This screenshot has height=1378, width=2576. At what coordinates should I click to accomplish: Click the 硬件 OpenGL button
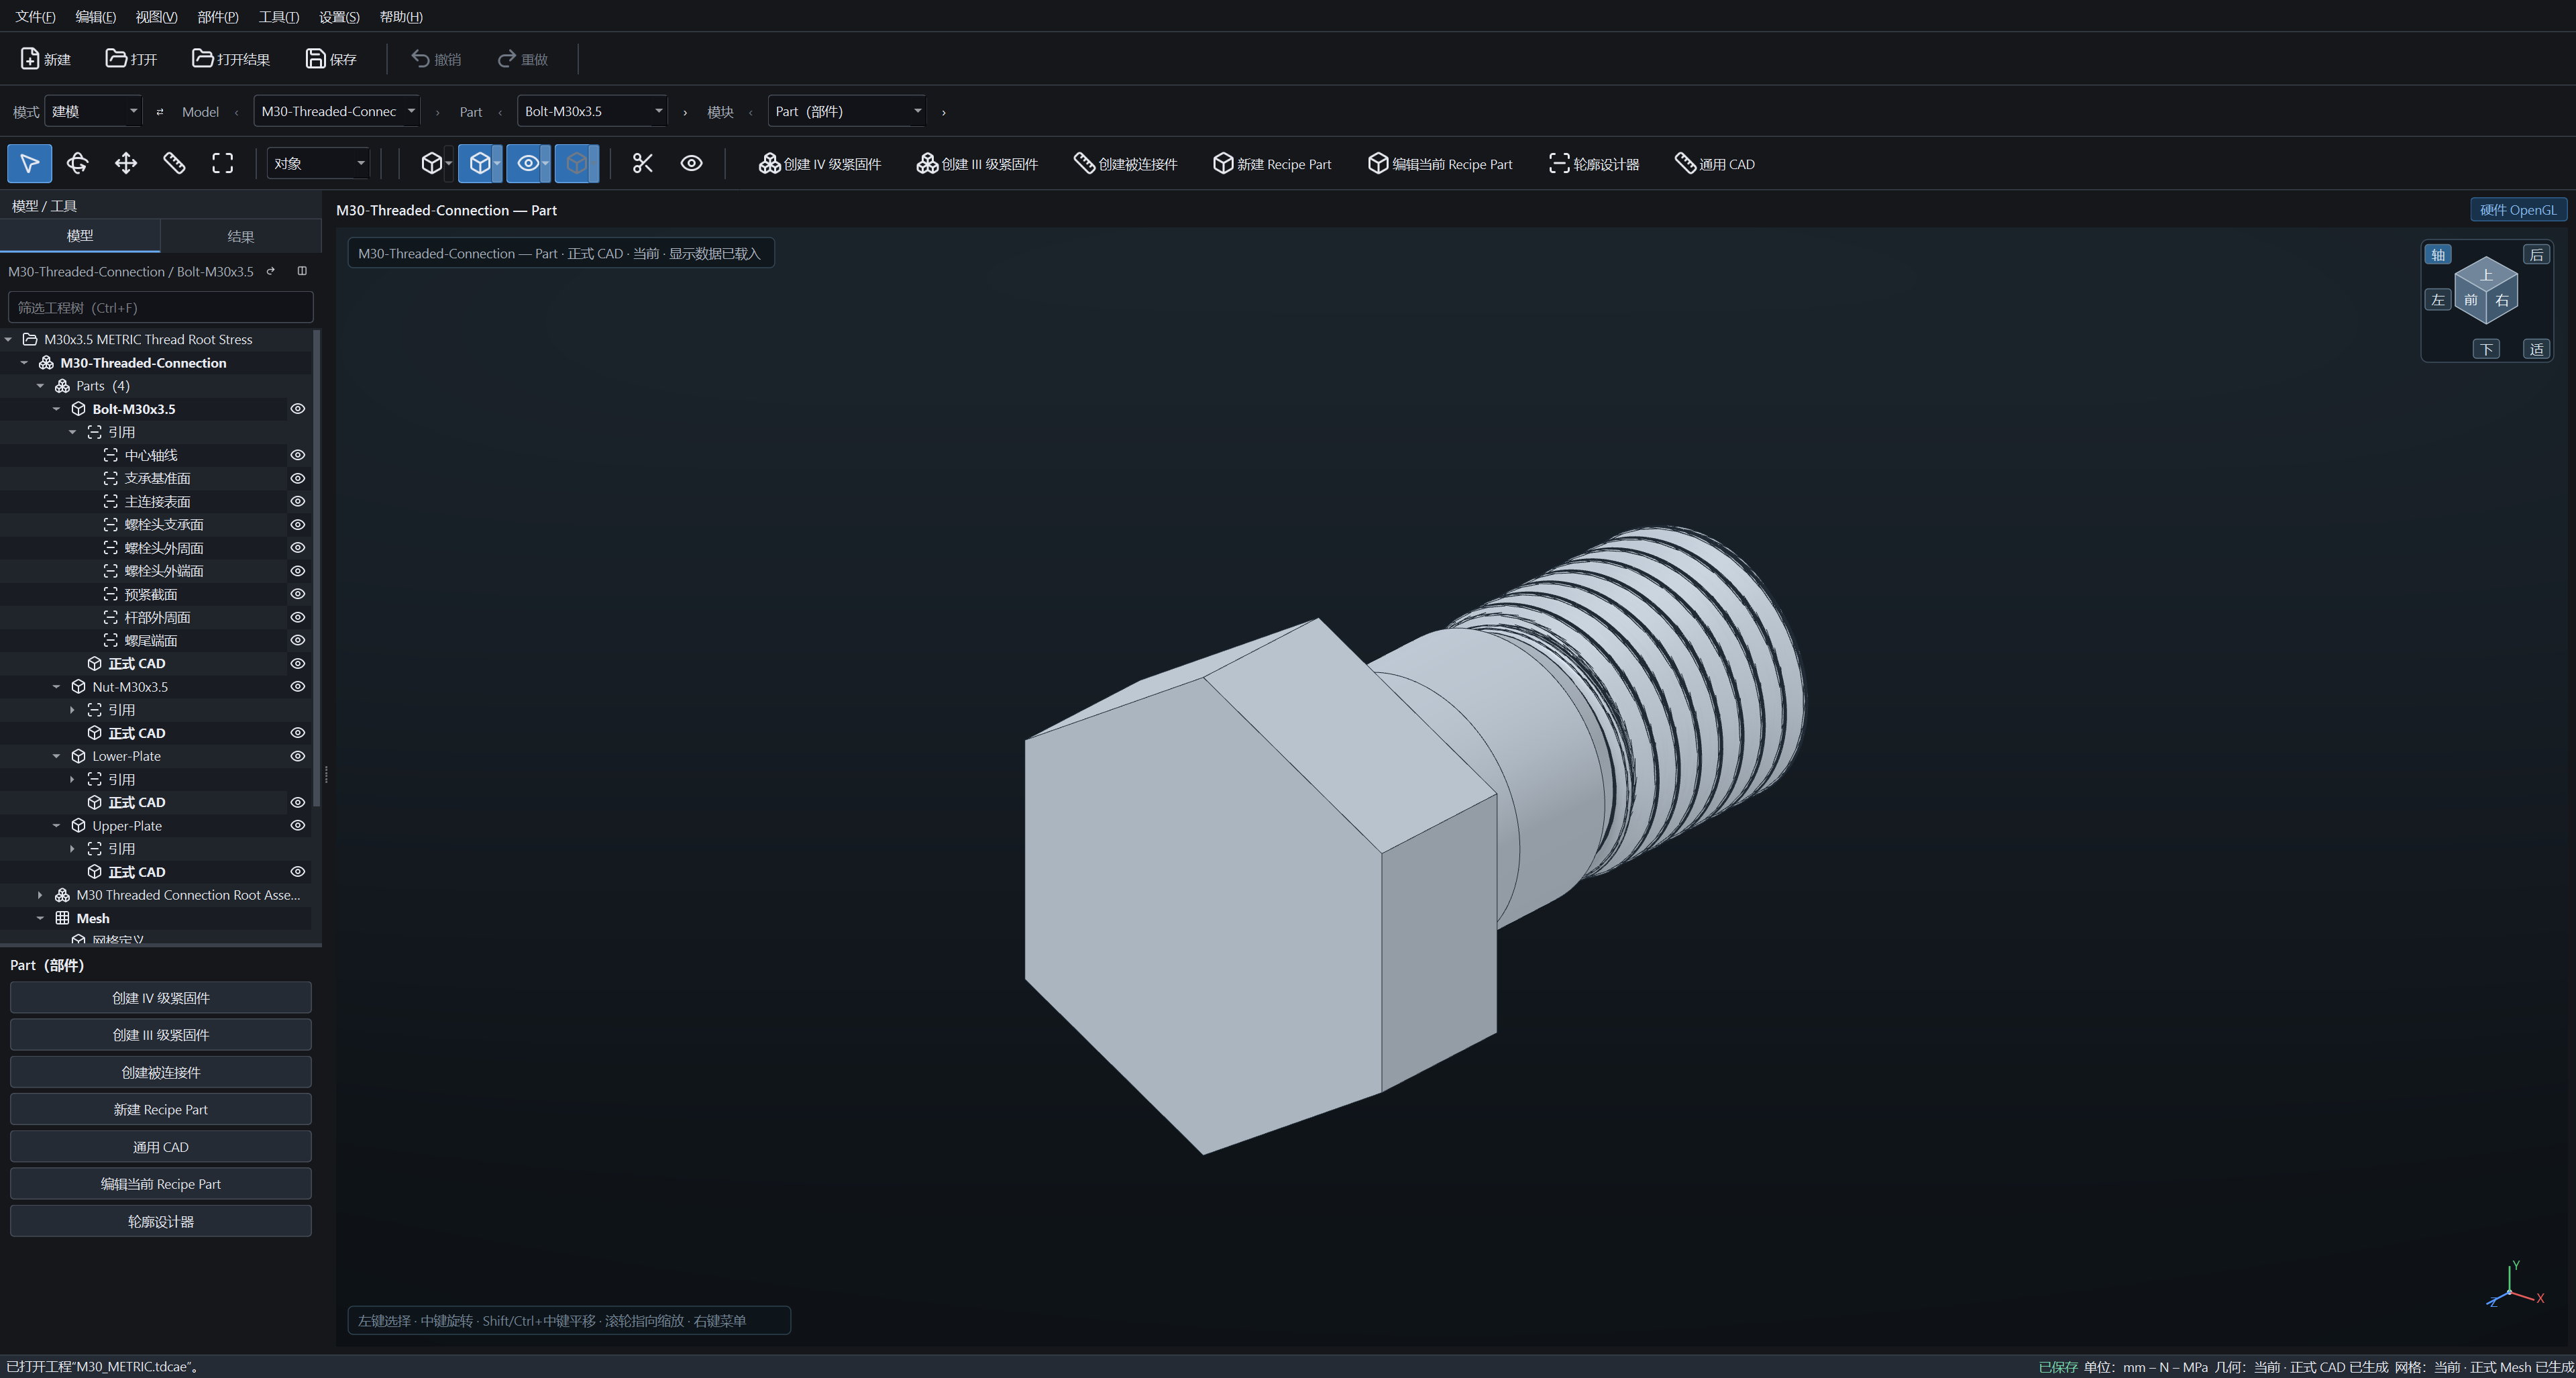(2517, 210)
